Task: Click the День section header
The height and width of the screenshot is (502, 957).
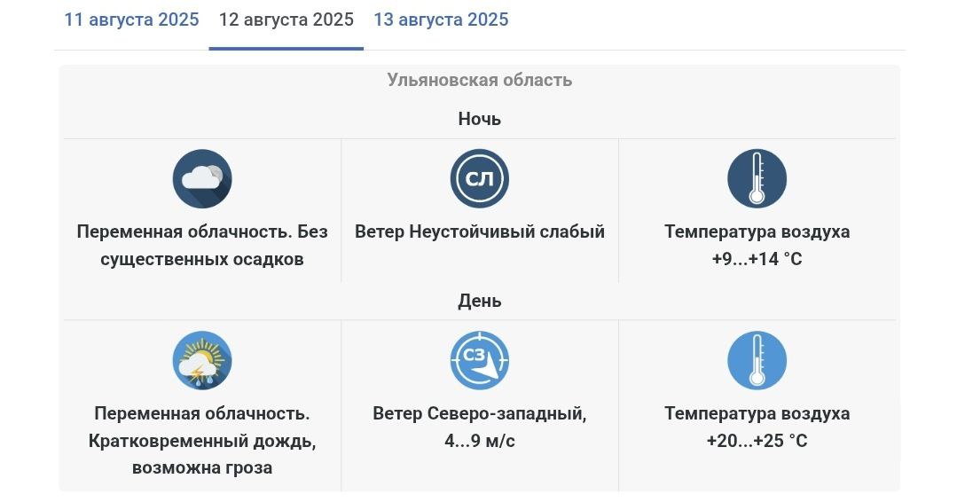Action: coord(480,301)
